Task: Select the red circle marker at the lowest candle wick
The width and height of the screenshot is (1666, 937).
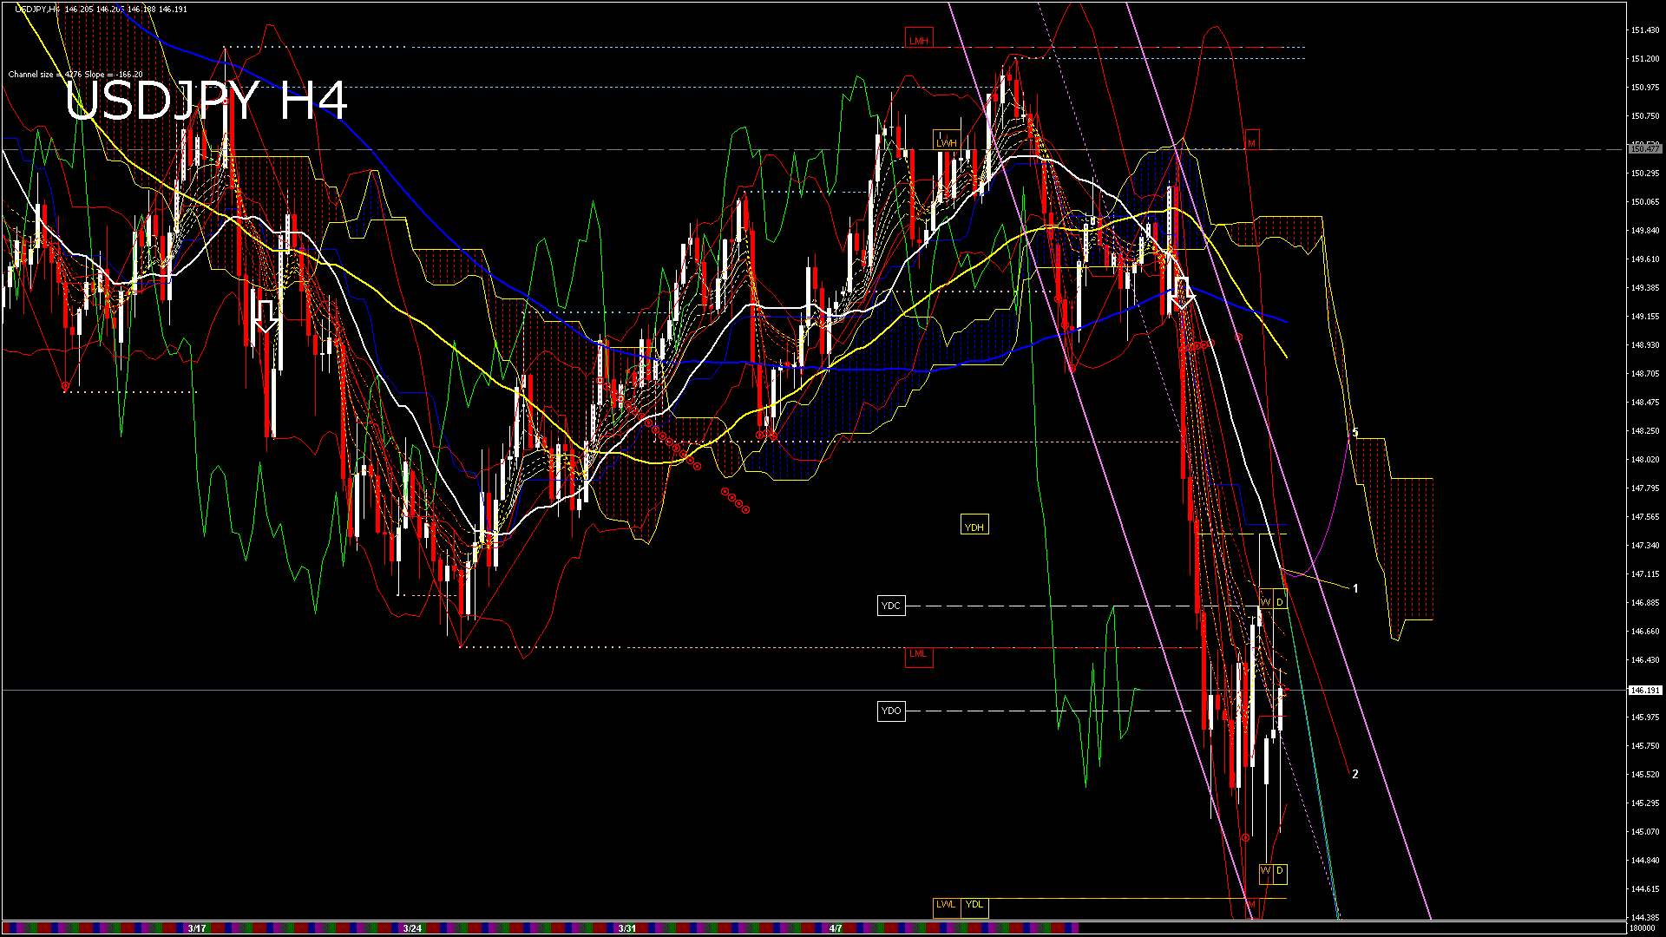Action: [1245, 837]
